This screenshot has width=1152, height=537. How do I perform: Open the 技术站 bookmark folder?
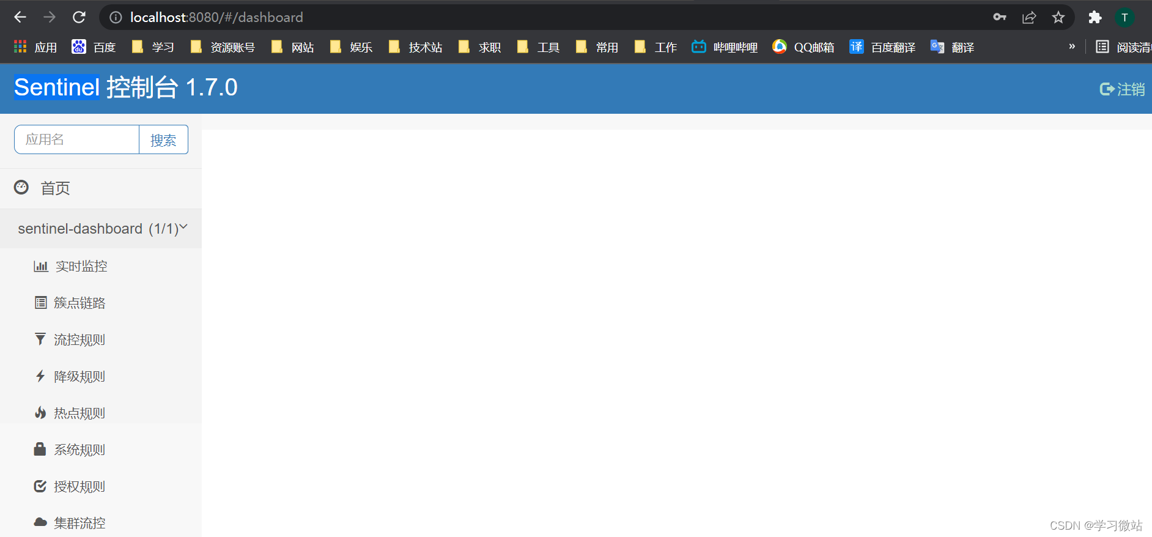point(415,47)
